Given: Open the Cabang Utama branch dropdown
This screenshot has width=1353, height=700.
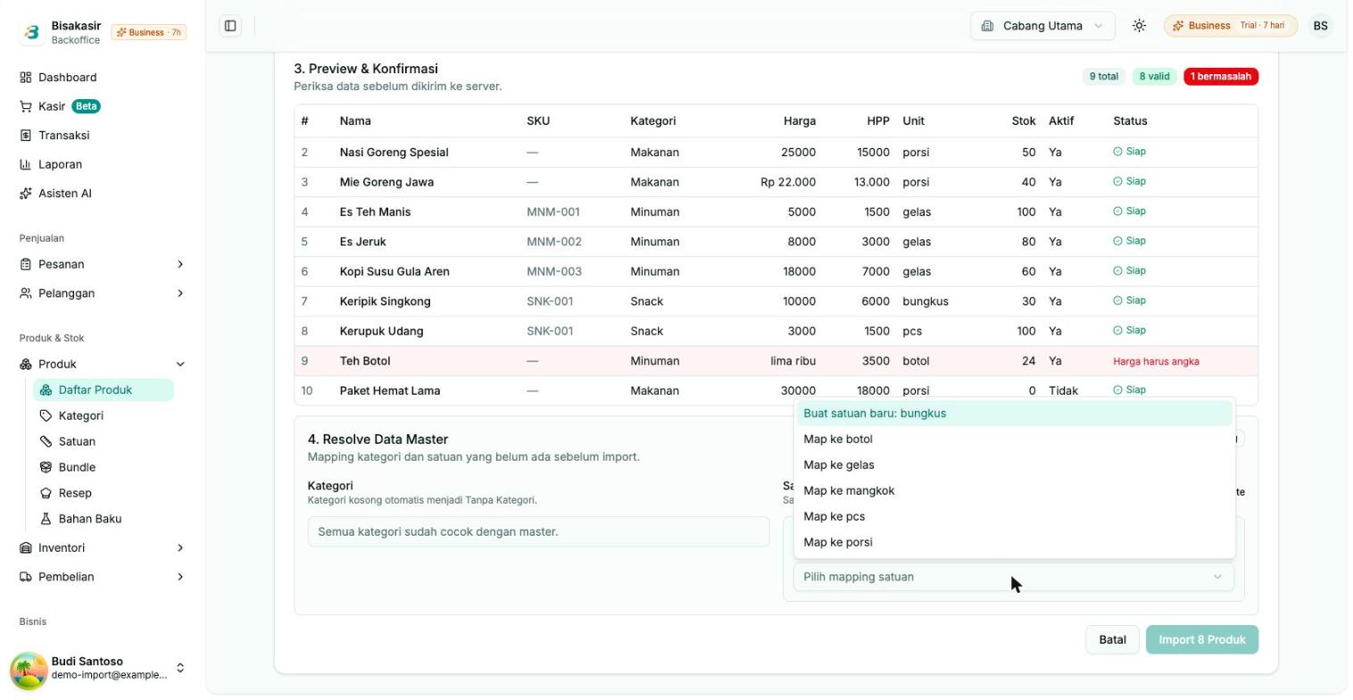Looking at the screenshot, I should (1042, 26).
